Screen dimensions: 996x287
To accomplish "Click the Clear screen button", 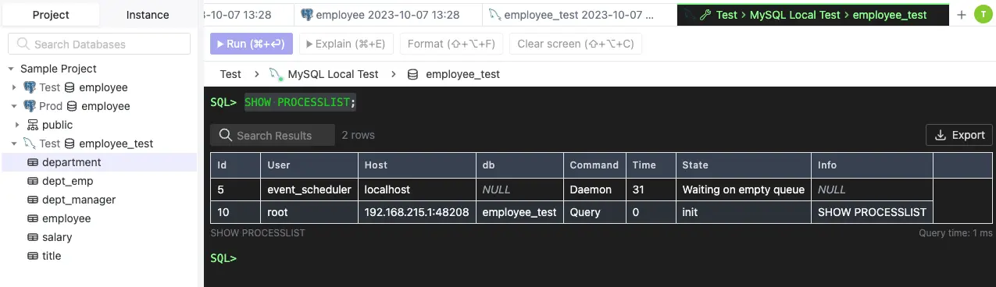I will [576, 44].
